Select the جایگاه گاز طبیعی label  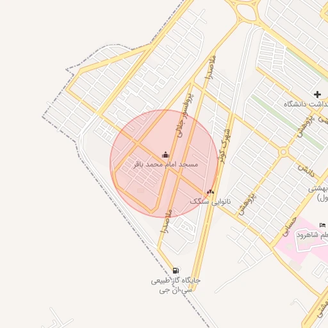click(176, 281)
